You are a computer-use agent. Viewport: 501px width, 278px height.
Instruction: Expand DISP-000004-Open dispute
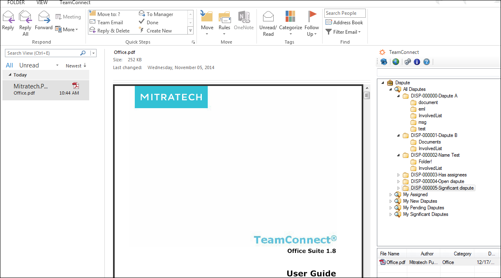(399, 181)
